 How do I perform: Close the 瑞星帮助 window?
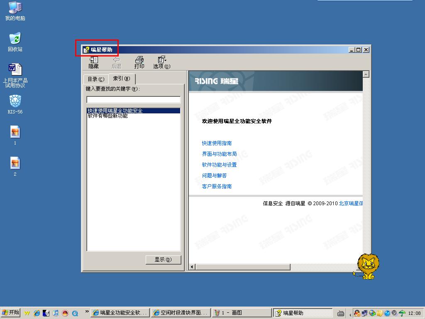pos(366,50)
